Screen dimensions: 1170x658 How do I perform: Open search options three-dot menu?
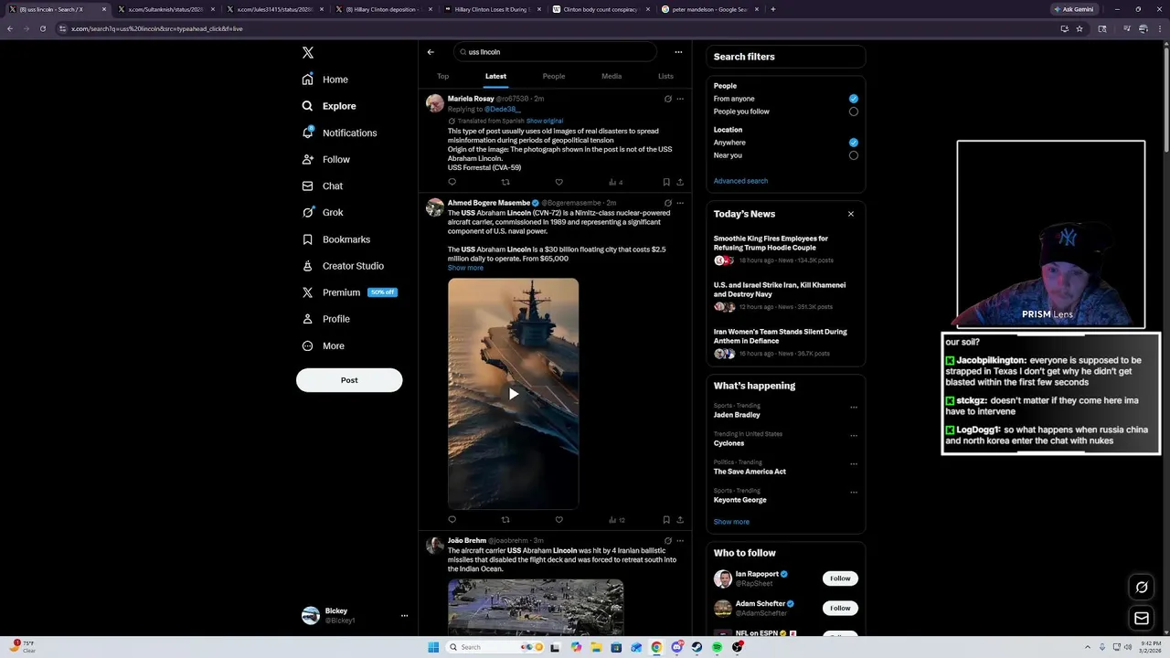click(x=678, y=52)
